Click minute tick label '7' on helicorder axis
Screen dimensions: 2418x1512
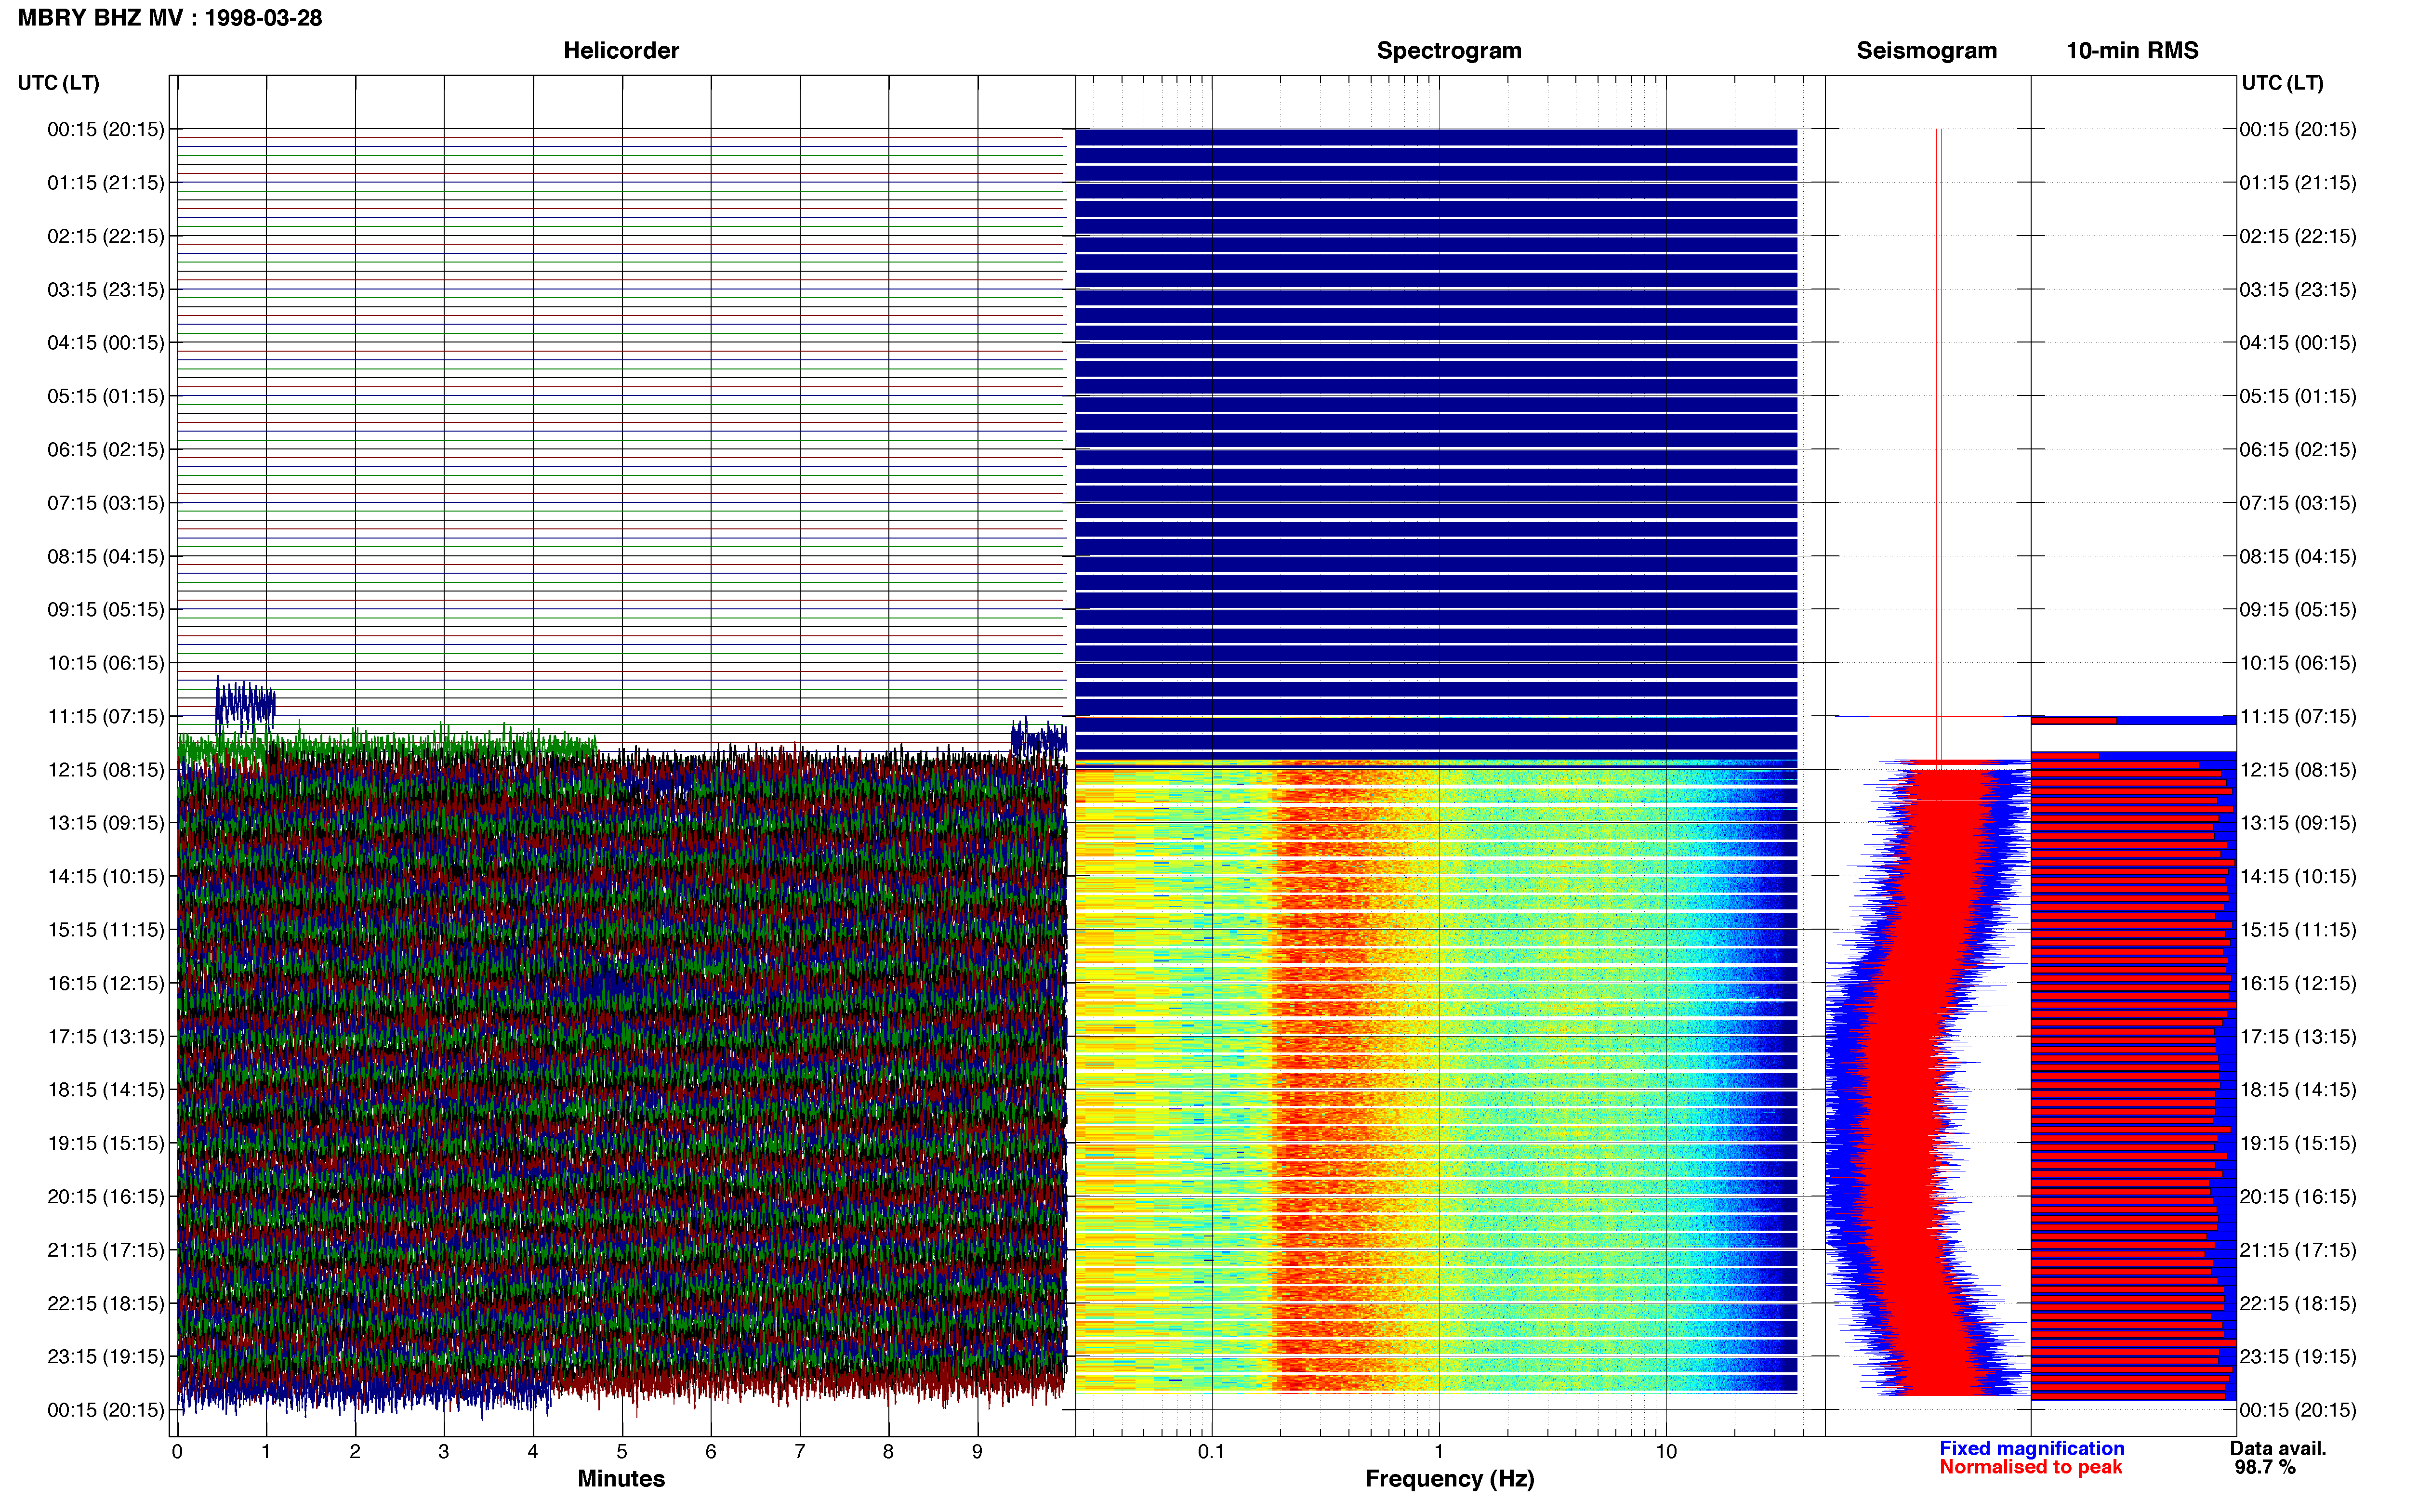(x=800, y=1452)
